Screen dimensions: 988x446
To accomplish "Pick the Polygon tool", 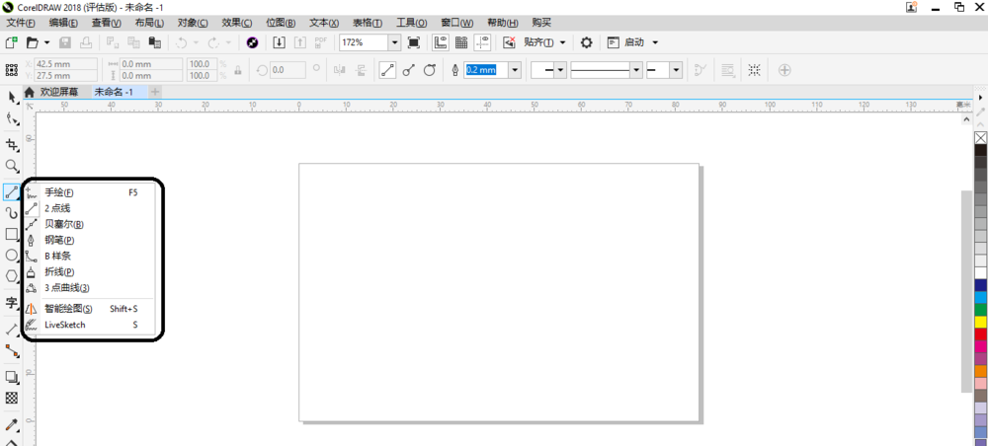I will point(12,276).
